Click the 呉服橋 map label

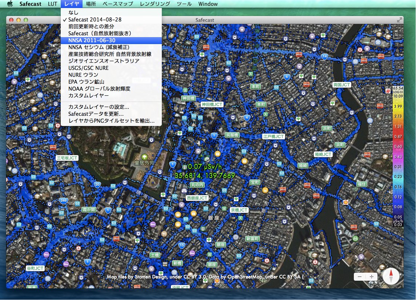coord(232,135)
